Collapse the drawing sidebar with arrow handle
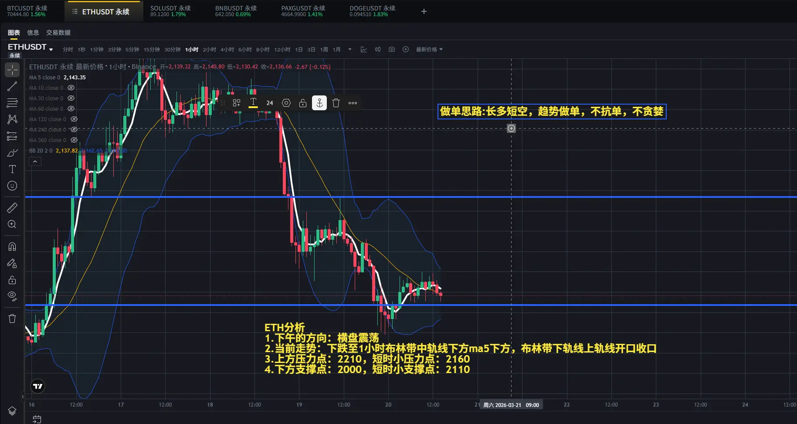The height and width of the screenshot is (424, 797). coord(23,397)
